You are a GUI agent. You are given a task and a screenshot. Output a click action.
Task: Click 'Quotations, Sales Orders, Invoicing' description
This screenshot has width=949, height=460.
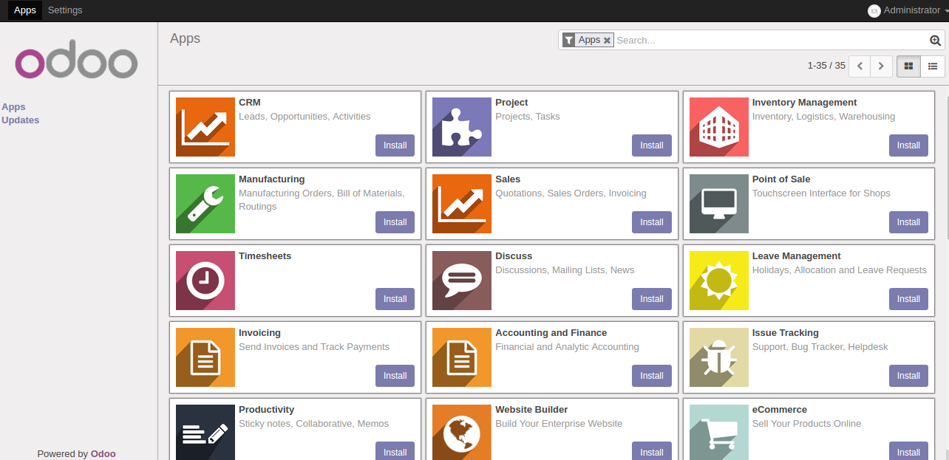tap(571, 193)
